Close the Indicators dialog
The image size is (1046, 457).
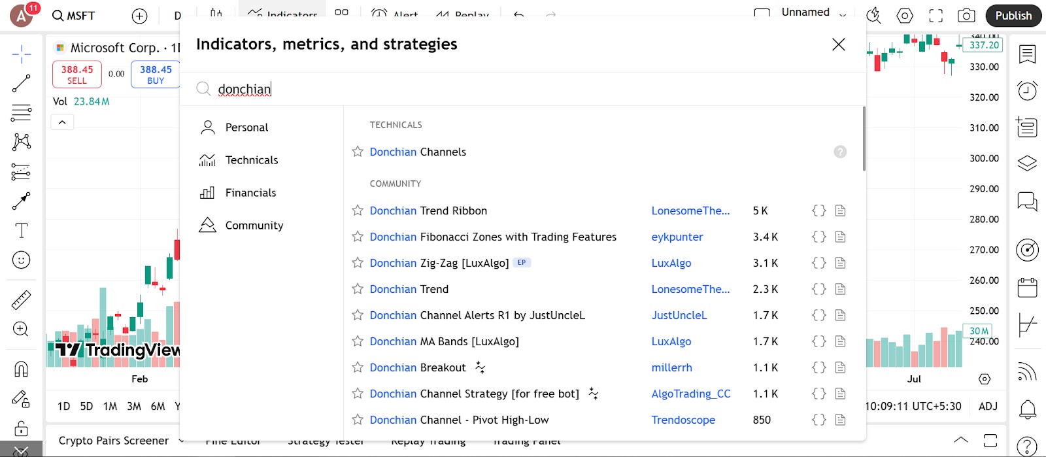[x=839, y=44]
